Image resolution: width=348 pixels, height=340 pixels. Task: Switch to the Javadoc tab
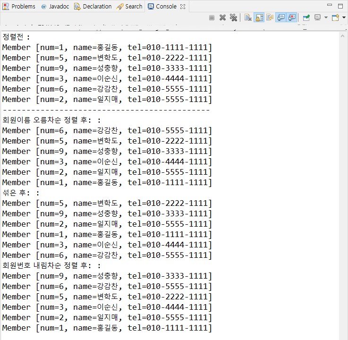click(55, 7)
